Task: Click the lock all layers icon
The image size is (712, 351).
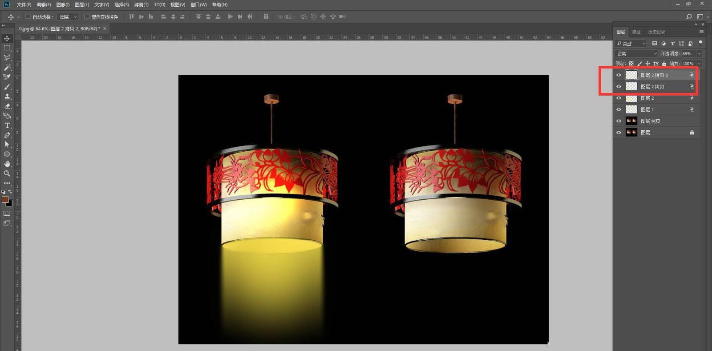Action: 664,64
